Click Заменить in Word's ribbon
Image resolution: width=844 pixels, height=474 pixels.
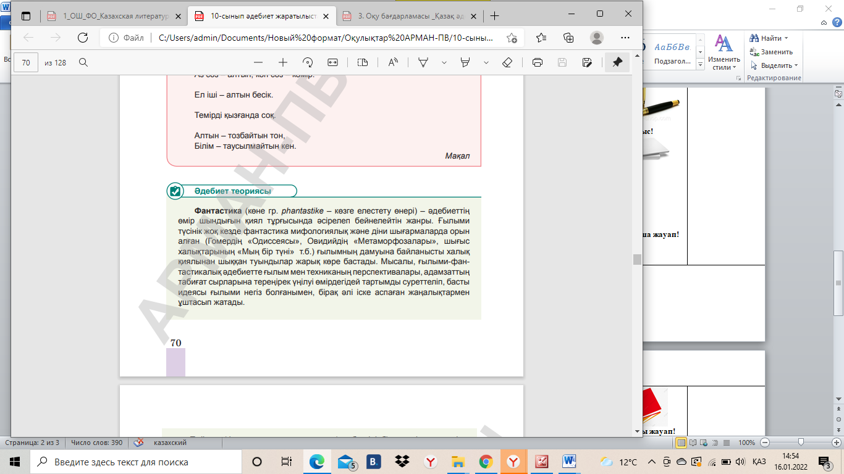[x=771, y=52]
